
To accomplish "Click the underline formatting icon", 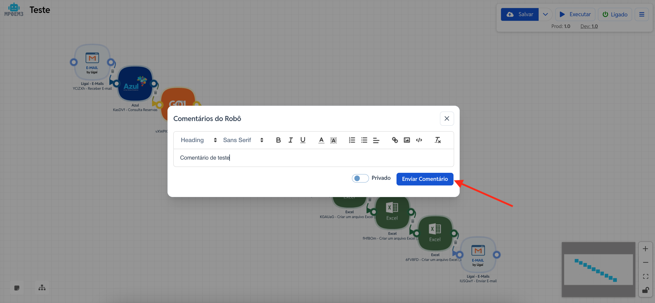I will pyautogui.click(x=303, y=140).
